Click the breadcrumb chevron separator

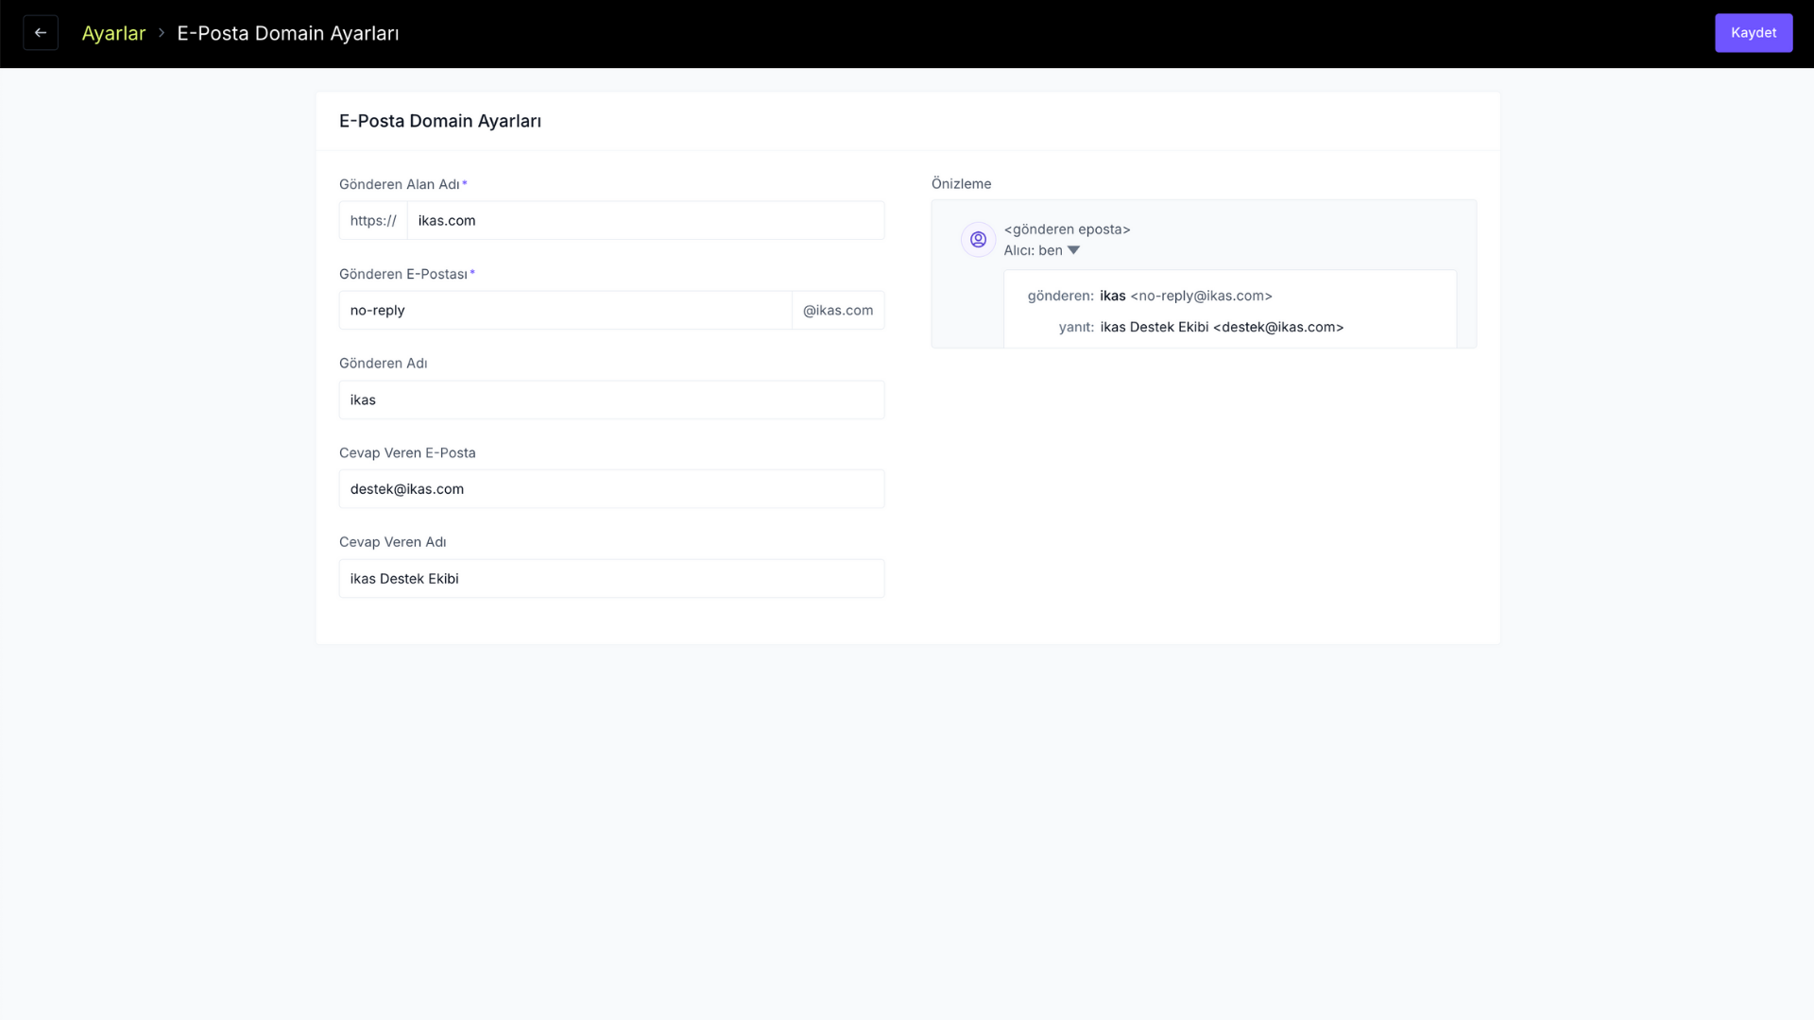[162, 33]
